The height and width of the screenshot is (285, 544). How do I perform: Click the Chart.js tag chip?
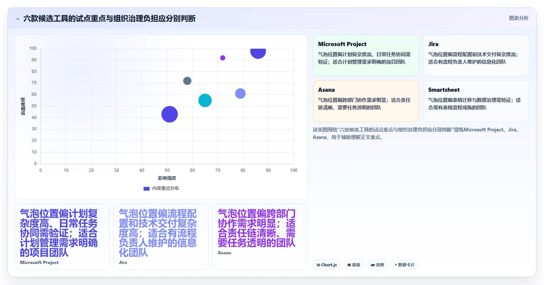[326, 265]
